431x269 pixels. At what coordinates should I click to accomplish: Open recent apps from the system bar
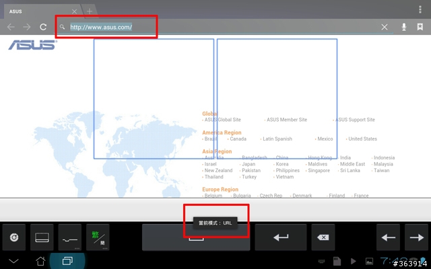click(x=67, y=261)
